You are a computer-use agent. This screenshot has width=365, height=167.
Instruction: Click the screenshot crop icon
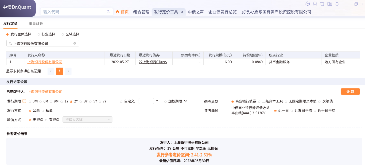pos(322,4)
